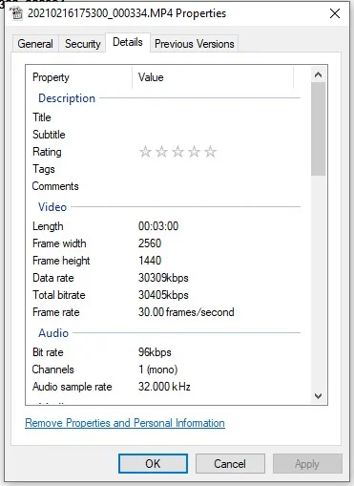The width and height of the screenshot is (354, 486).
Task: Click the frame width value 2560
Action: (150, 243)
